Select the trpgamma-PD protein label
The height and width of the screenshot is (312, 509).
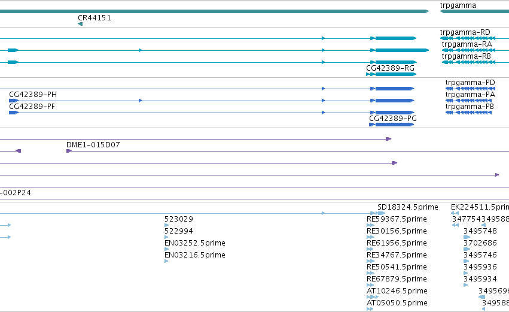pos(470,83)
